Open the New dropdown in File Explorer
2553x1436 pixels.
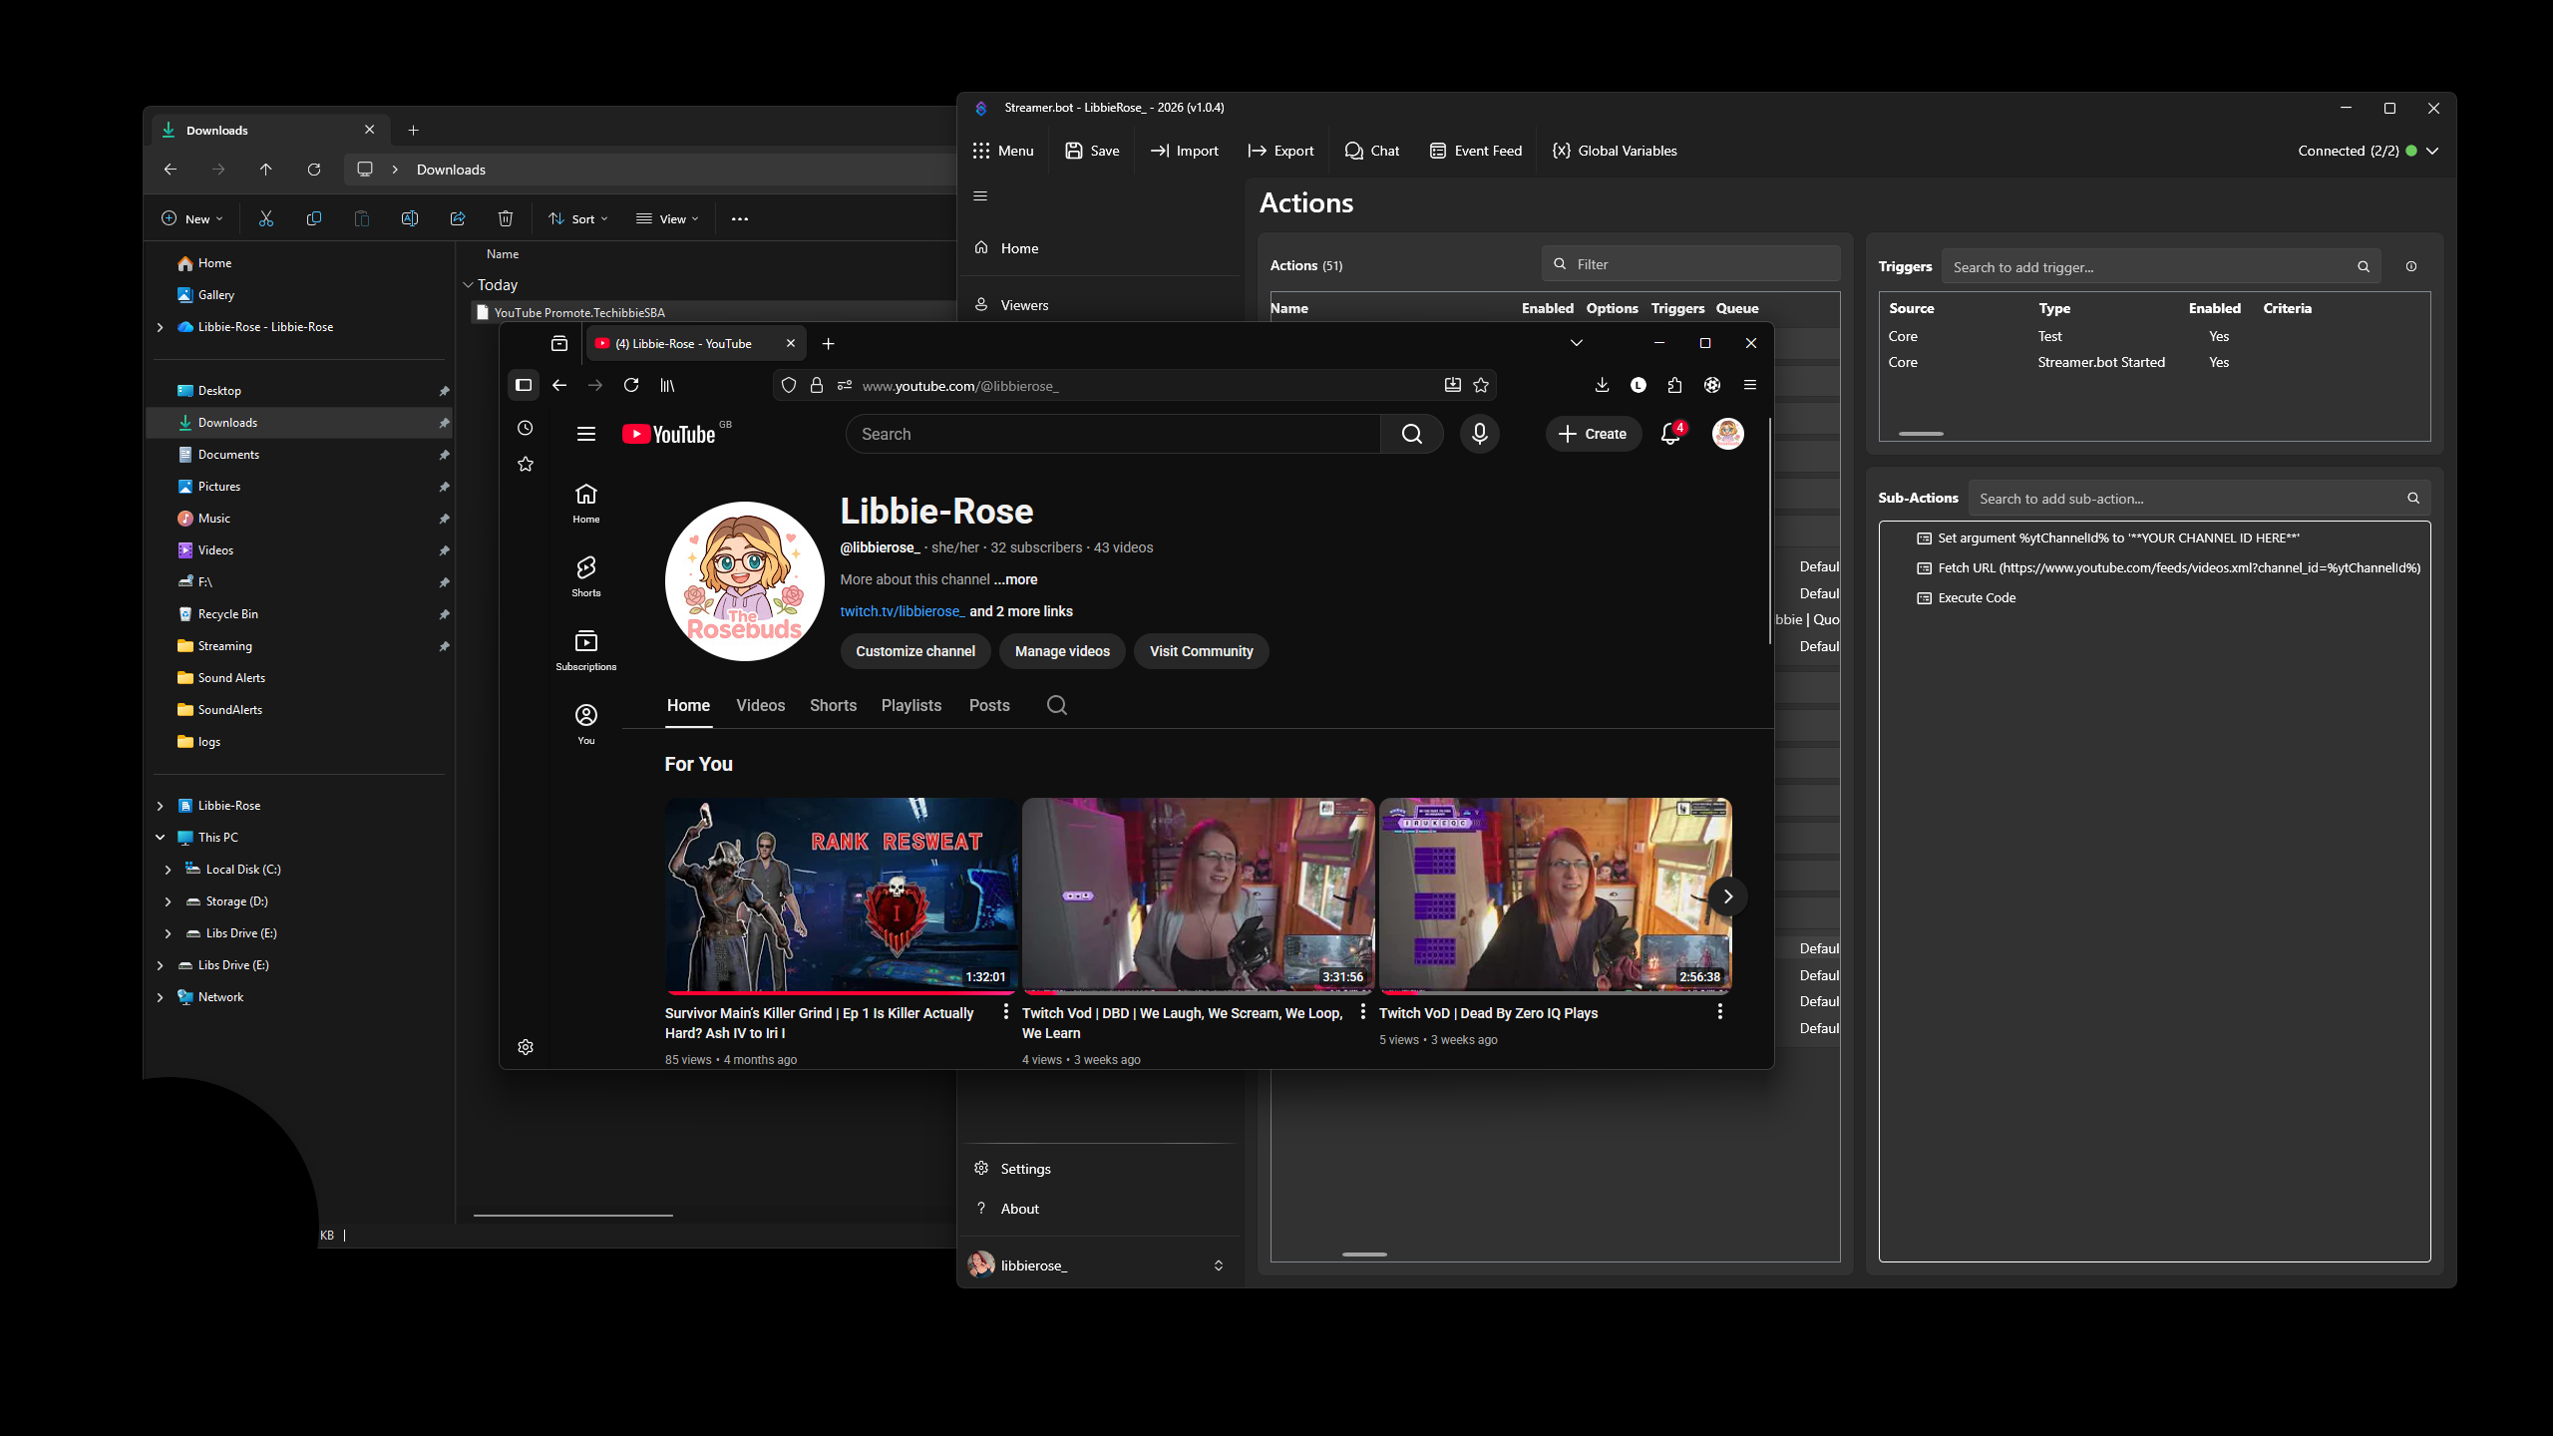pyautogui.click(x=192, y=218)
